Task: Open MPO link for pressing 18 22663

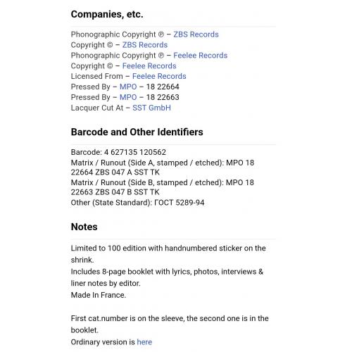Action: pyautogui.click(x=128, y=97)
